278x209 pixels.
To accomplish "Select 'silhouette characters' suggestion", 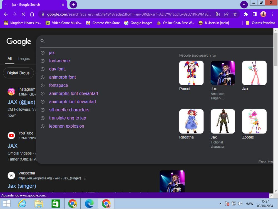I will coord(69,110).
